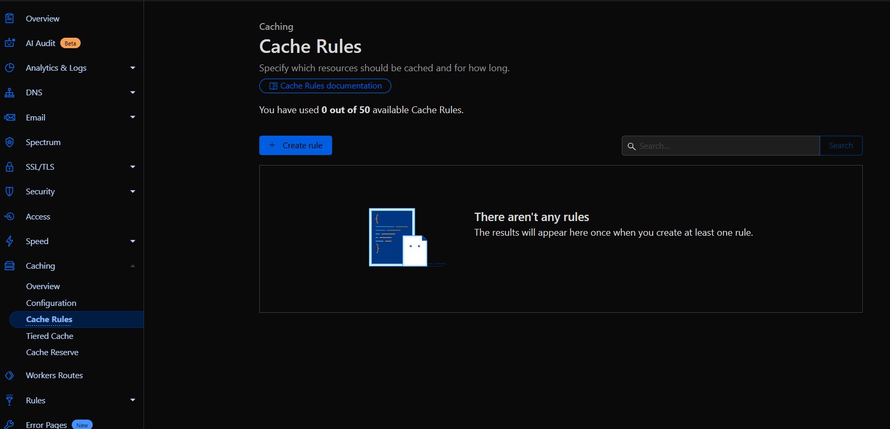The height and width of the screenshot is (429, 890).
Task: Click the Workers Routes diamond icon
Action: (x=9, y=376)
